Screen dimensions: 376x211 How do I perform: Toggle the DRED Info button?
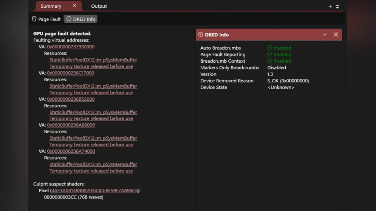(x=80, y=19)
